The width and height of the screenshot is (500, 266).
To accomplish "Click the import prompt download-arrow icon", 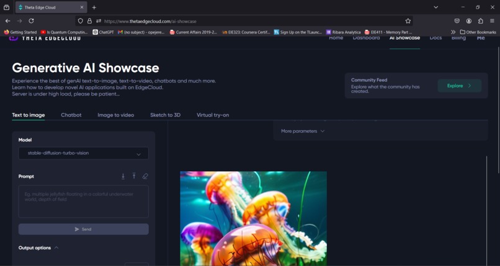I will 123,176.
